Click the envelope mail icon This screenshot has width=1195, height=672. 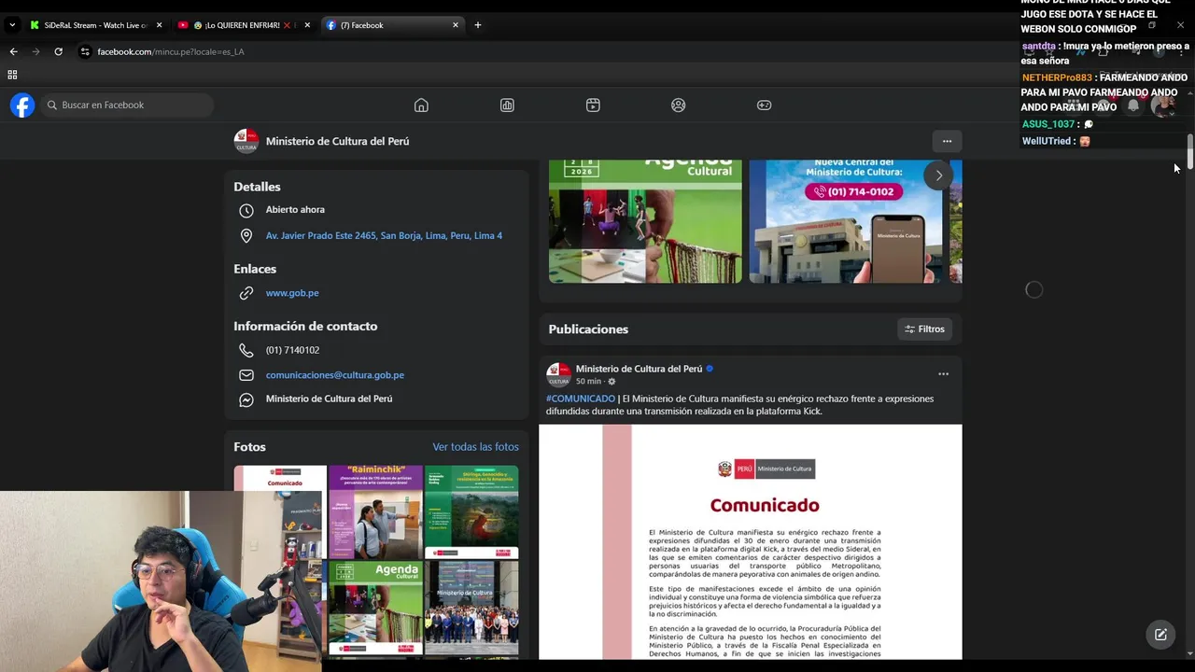246,375
